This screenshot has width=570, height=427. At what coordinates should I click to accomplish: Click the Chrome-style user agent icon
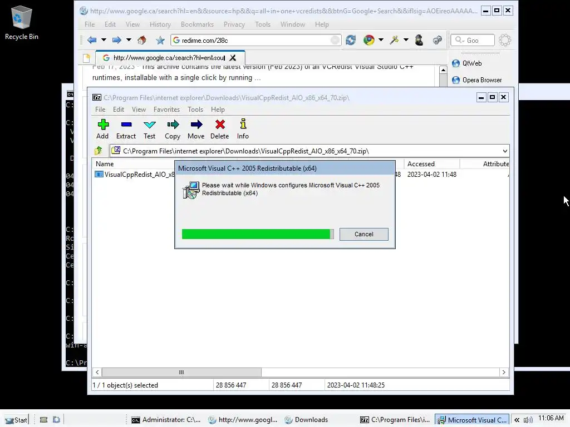[369, 40]
